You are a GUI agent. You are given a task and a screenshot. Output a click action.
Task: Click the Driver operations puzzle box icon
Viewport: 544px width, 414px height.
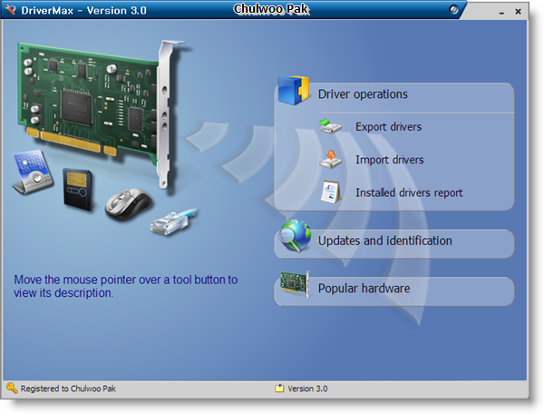click(x=294, y=91)
